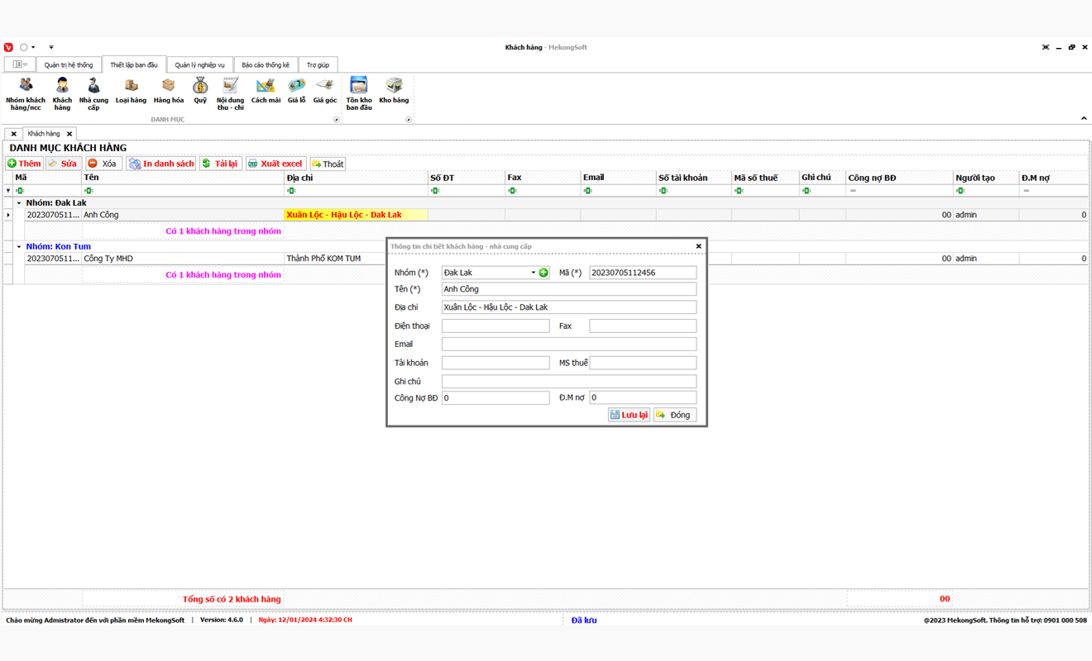
Task: Select the Hàng hóa ribbon icon
Action: 168,91
